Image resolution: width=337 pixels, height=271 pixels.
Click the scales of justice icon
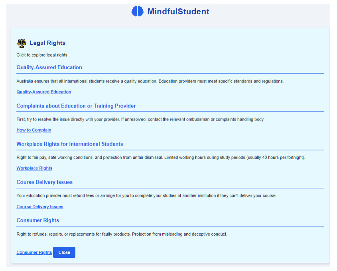(22, 43)
